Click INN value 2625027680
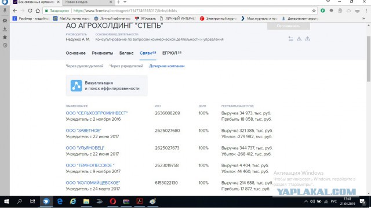Image resolution: width=371 pixels, height=209 pixels. 168,131
